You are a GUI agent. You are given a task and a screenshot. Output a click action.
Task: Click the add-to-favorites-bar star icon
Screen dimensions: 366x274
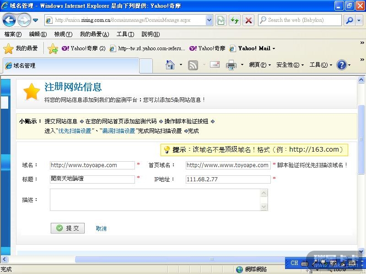pos(53,48)
